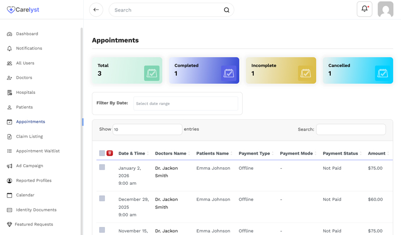Screen dimensions: 401x235
Task: Open Featured Requests page
Action: 34,224
